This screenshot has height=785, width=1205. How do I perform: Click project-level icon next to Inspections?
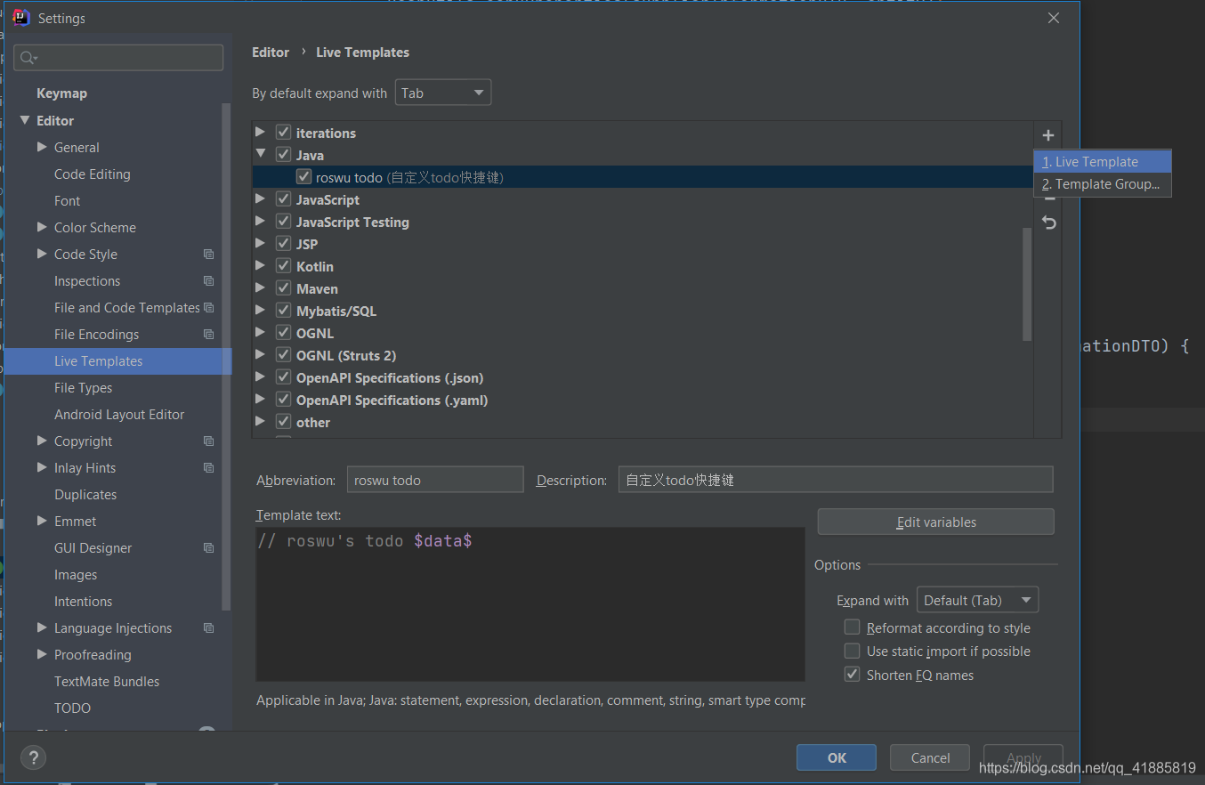tap(208, 281)
